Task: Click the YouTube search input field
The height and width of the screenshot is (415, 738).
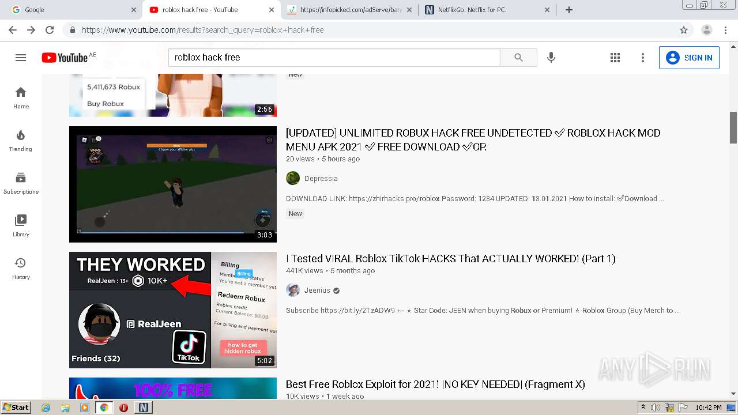Action: pyautogui.click(x=334, y=58)
